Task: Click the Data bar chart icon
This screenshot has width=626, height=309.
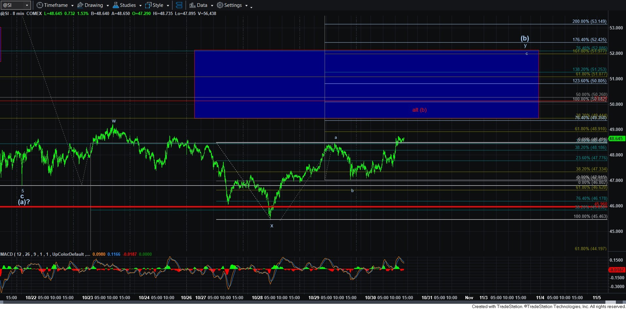Action: (192, 5)
